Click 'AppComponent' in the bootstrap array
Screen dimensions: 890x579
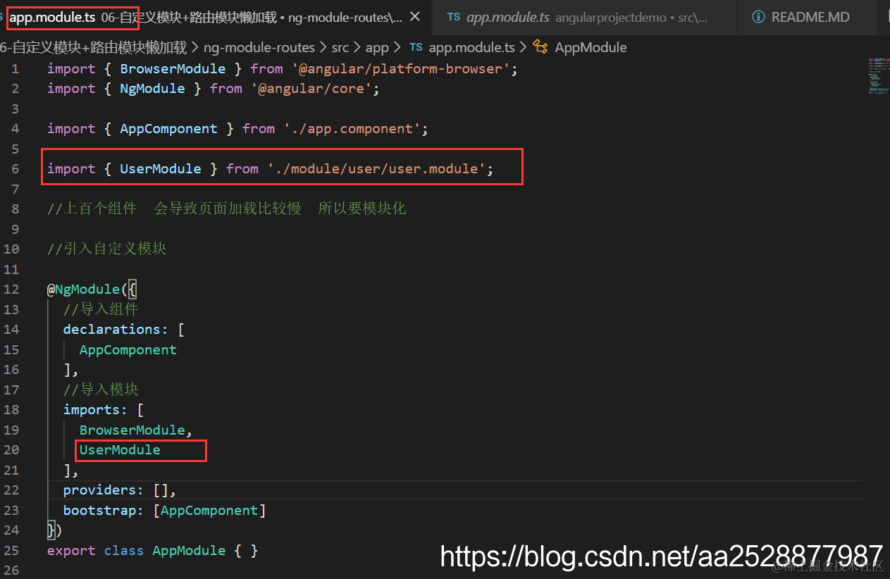[209, 511]
